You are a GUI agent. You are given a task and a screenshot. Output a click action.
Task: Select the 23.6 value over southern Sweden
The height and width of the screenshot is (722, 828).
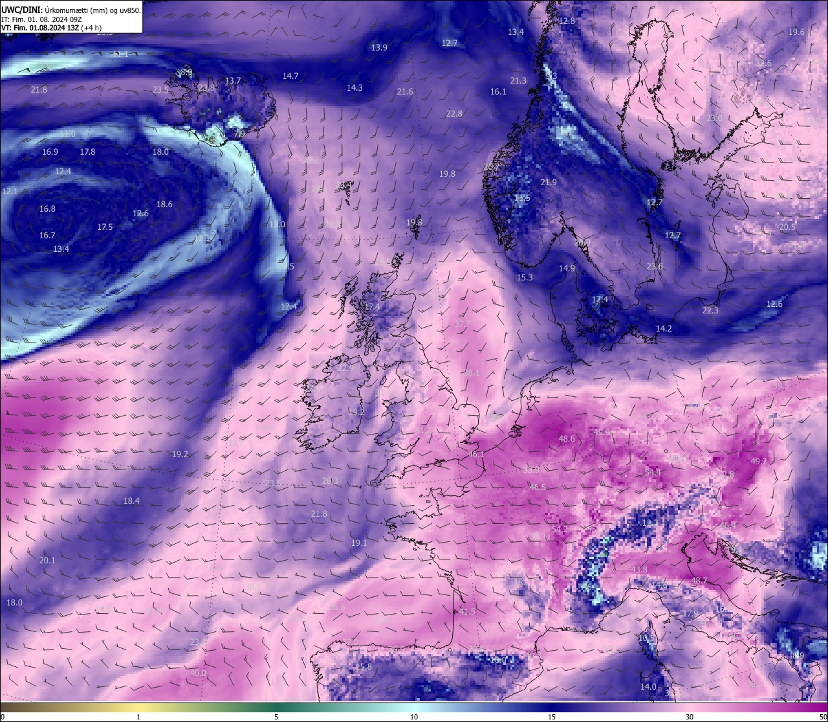coord(655,267)
